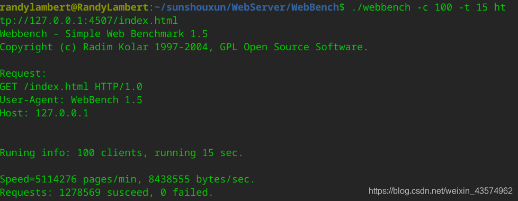
Task: Open the 127.0.0.1:4507/index.html URL
Action: point(104,21)
